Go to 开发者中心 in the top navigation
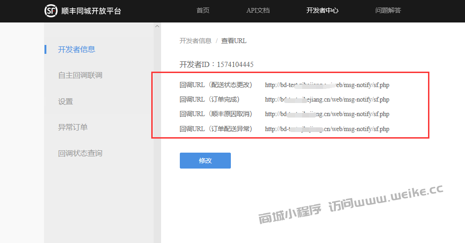 (322, 10)
